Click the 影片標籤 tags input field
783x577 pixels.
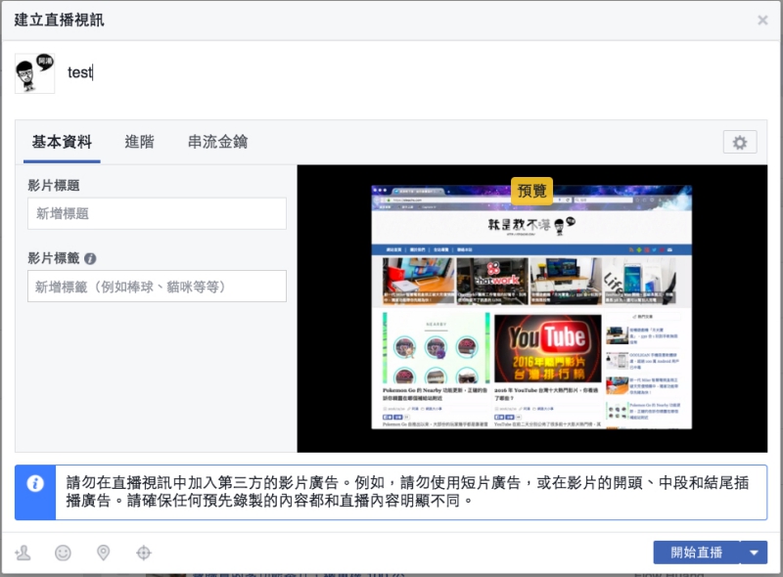pyautogui.click(x=157, y=287)
